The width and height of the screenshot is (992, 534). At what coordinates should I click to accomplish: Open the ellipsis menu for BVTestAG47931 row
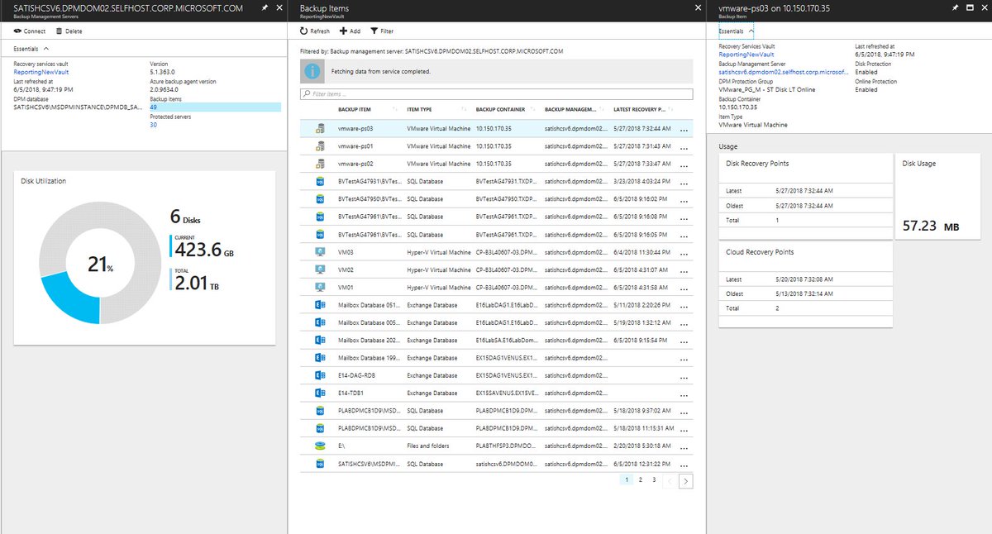684,183
